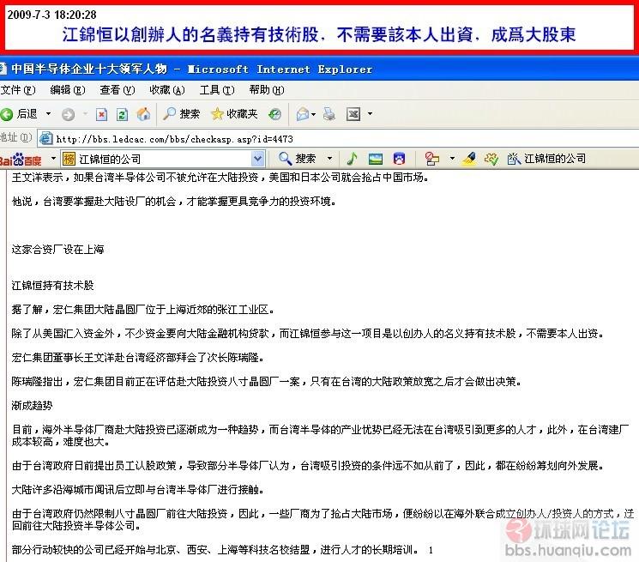Open the dropdown next to Edit icon
This screenshot has width=639, height=562.
370,114
